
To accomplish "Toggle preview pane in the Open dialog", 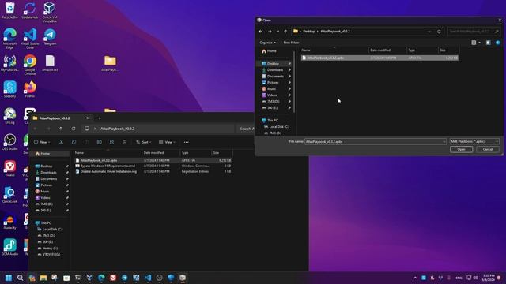I will coord(489,43).
